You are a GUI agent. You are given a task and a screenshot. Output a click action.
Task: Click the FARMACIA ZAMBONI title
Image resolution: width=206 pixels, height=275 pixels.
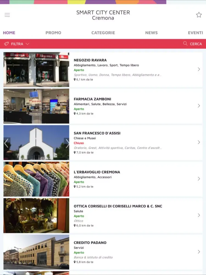click(x=92, y=99)
